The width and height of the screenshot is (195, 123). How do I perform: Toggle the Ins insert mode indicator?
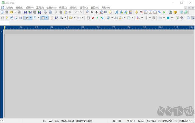45,121
